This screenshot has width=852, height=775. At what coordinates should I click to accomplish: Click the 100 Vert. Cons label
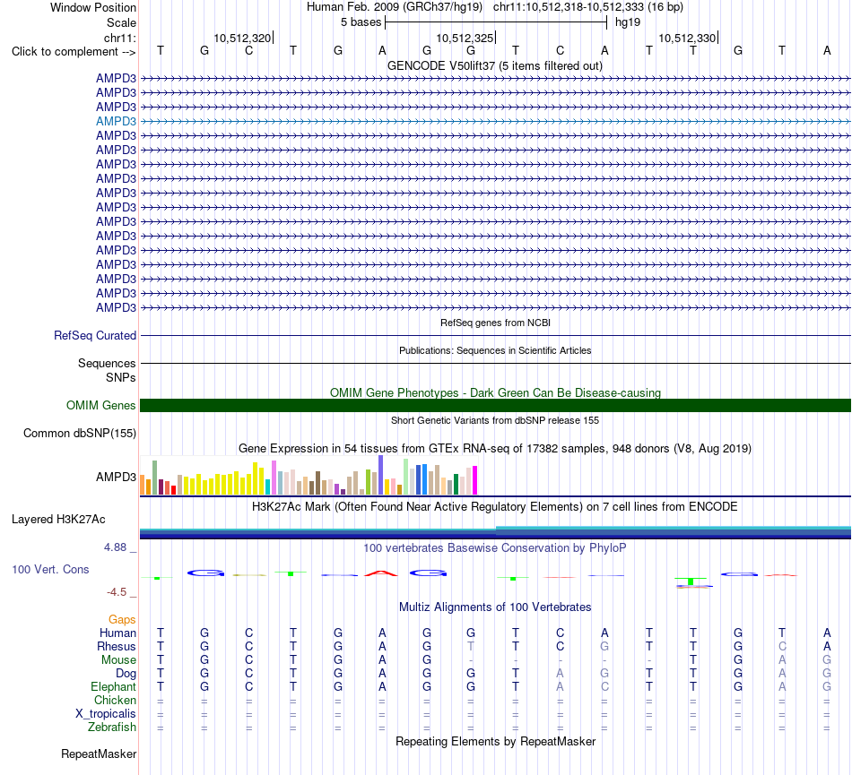coord(50,569)
